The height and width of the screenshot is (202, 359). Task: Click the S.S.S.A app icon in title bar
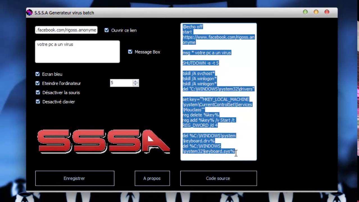pyautogui.click(x=29, y=12)
